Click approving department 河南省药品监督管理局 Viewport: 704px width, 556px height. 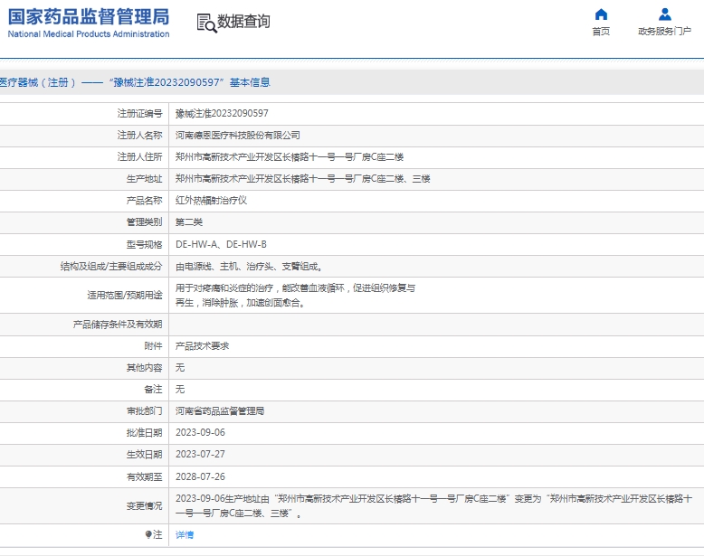(220, 410)
